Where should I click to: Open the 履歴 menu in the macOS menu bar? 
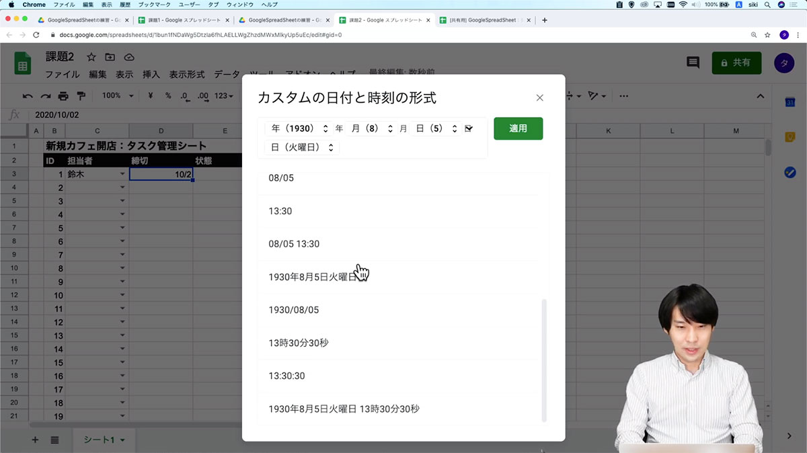point(125,4)
